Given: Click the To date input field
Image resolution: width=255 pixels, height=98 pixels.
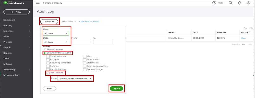Looking at the screenshot, I should coord(103,42).
